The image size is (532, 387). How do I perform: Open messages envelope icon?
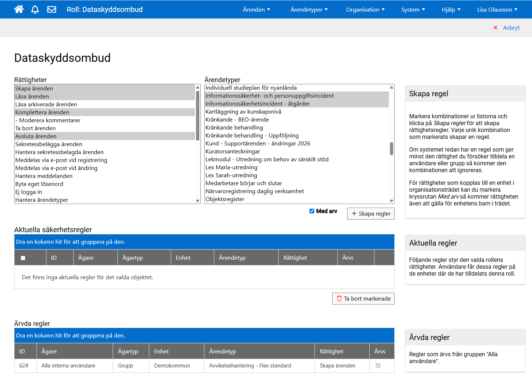click(52, 9)
